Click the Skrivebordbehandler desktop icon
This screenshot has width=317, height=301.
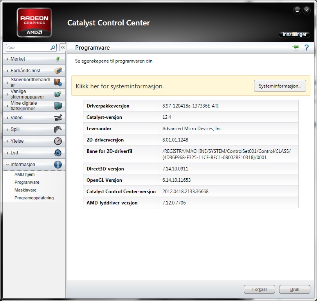pos(58,82)
